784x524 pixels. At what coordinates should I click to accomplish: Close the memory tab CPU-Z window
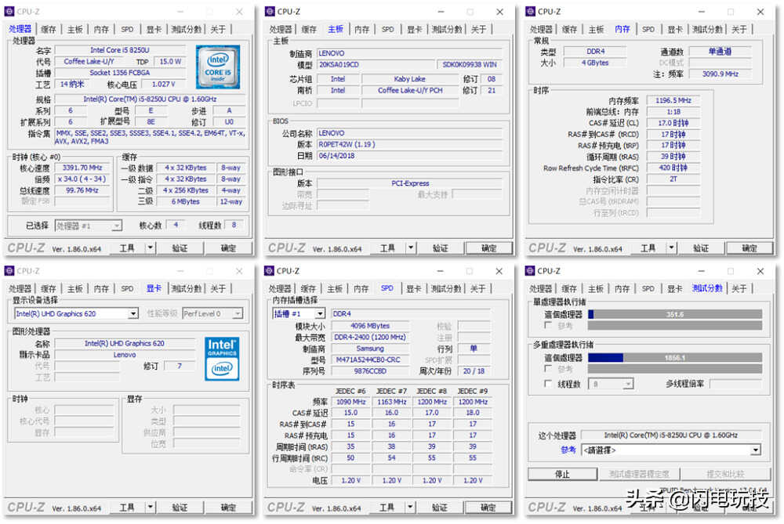click(760, 12)
